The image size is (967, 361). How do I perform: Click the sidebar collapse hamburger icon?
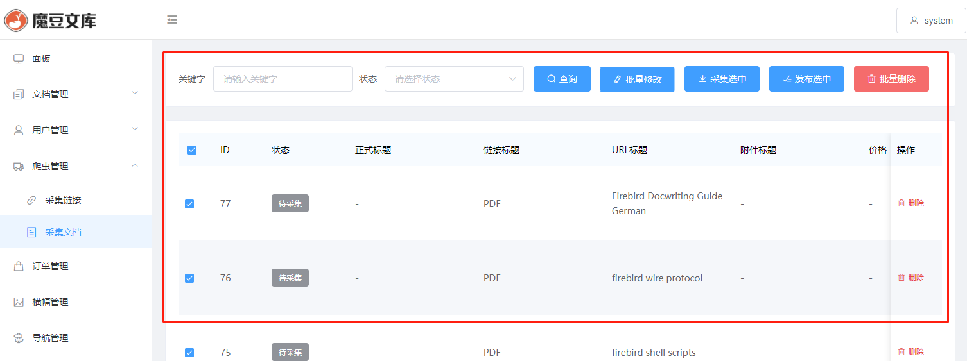pyautogui.click(x=172, y=20)
